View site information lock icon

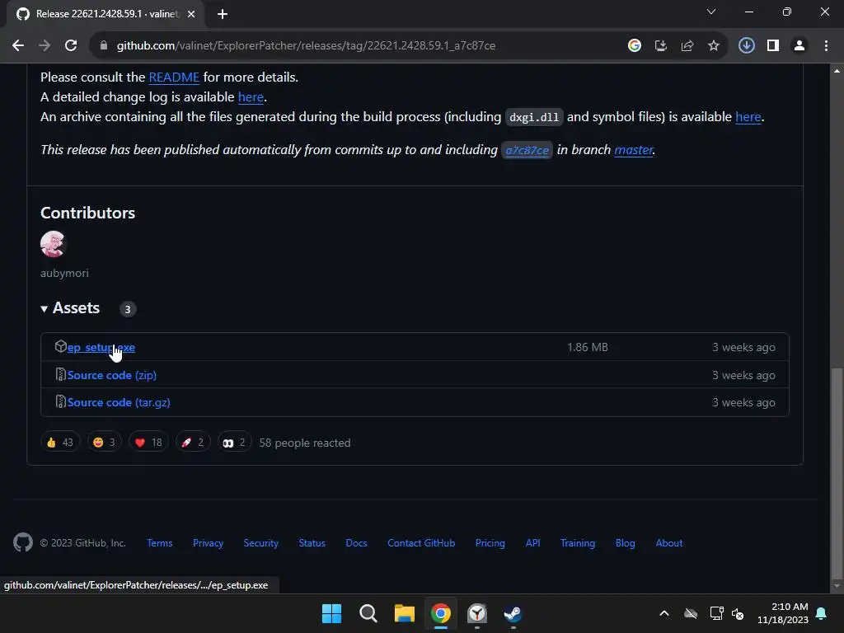coord(103,46)
